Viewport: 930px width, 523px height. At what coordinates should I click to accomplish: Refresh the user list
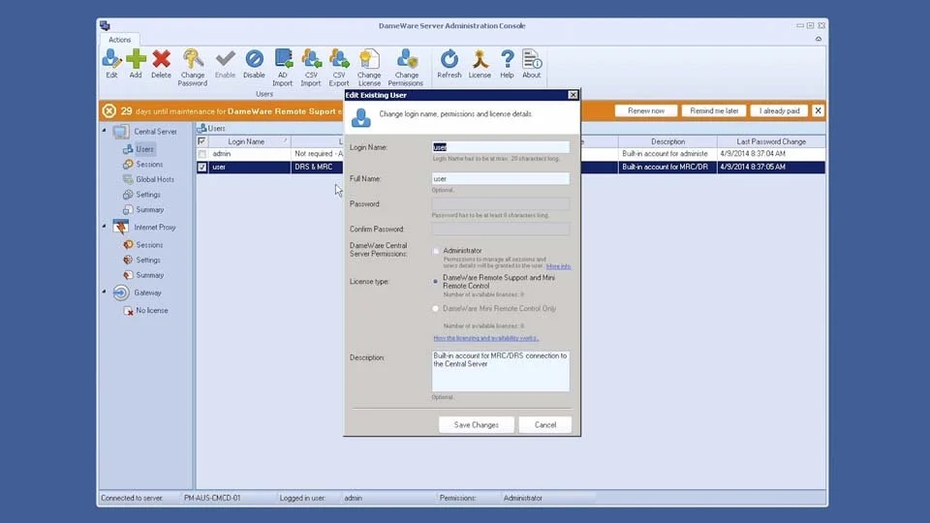click(449, 60)
